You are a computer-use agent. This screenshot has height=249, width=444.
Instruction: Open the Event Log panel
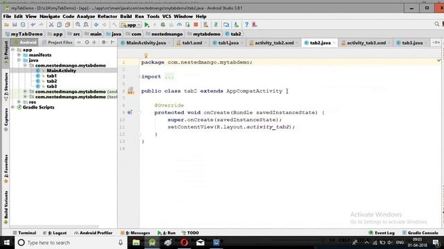(382, 233)
